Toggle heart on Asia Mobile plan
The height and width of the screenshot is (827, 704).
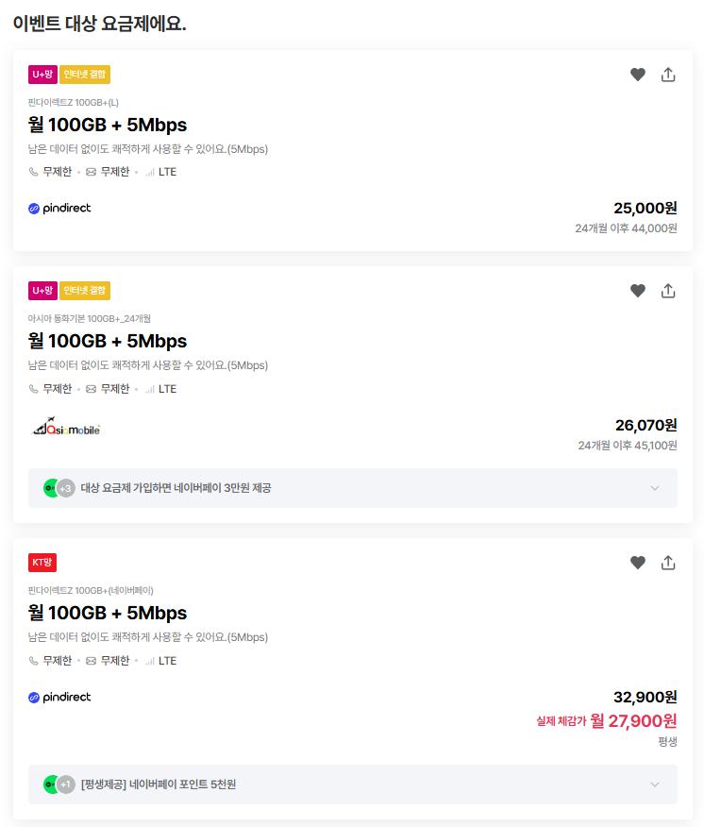[638, 291]
